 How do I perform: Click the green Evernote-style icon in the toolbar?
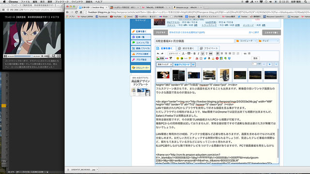(x=225, y=58)
